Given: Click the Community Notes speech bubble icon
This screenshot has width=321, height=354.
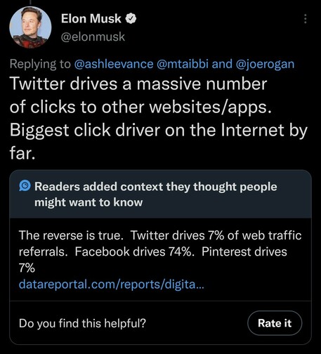Looking at the screenshot, I should pyautogui.click(x=25, y=186).
